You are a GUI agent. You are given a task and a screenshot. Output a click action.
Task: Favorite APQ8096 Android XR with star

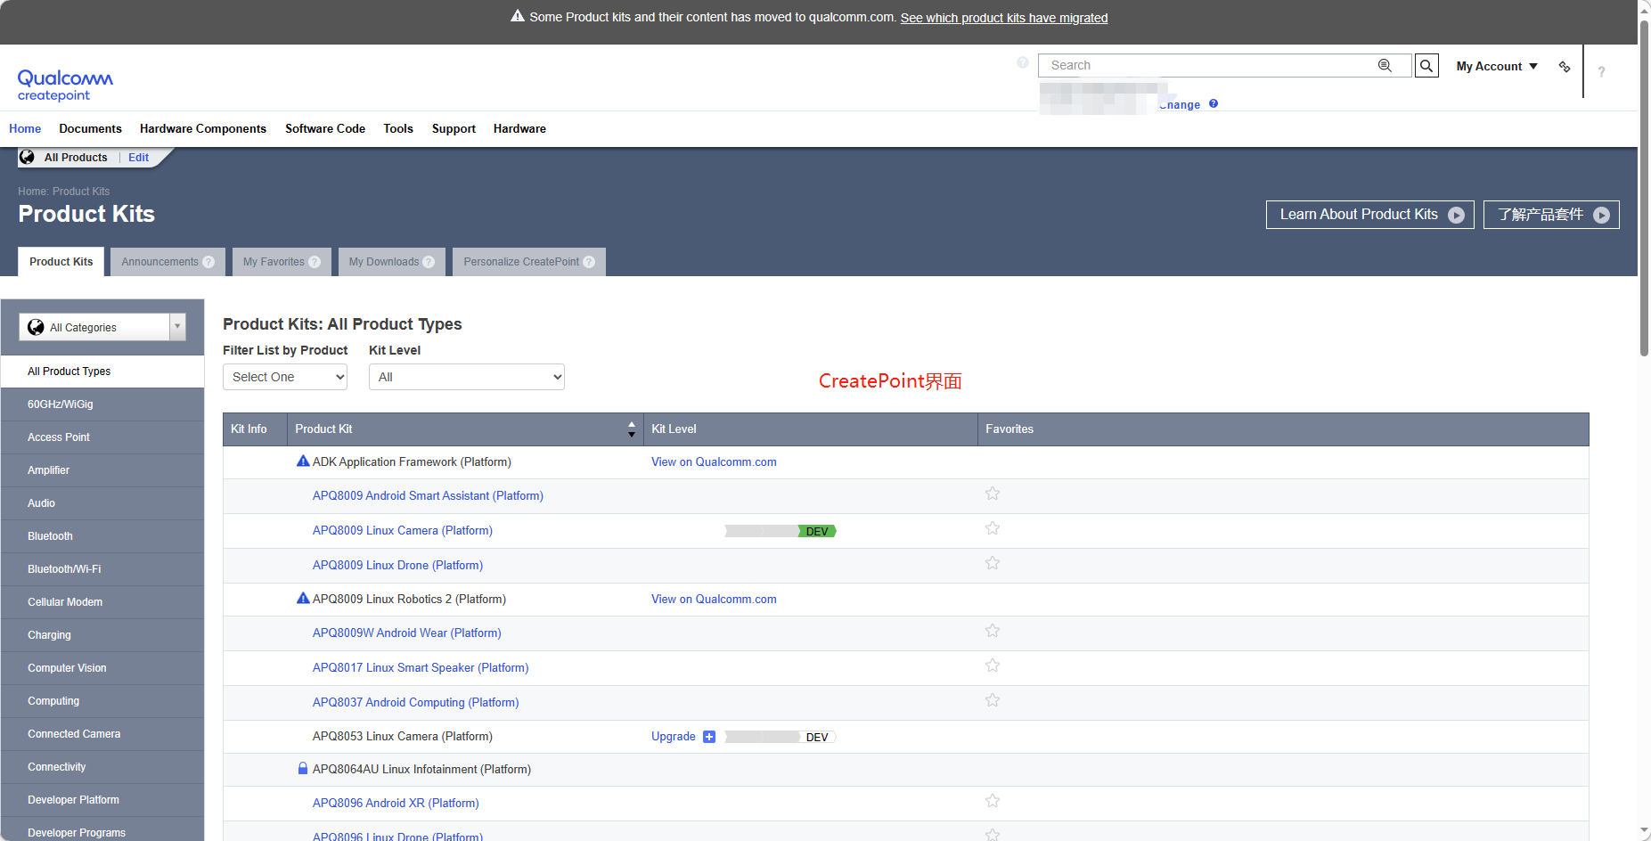(993, 801)
